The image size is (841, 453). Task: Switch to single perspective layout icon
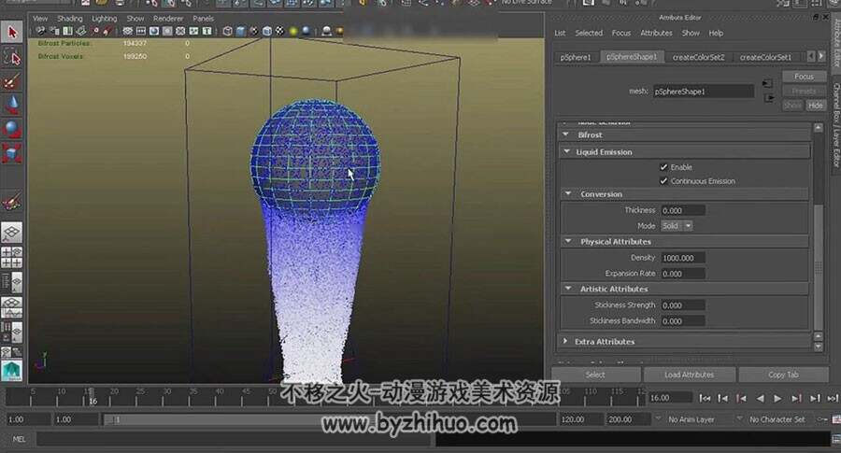[x=12, y=233]
